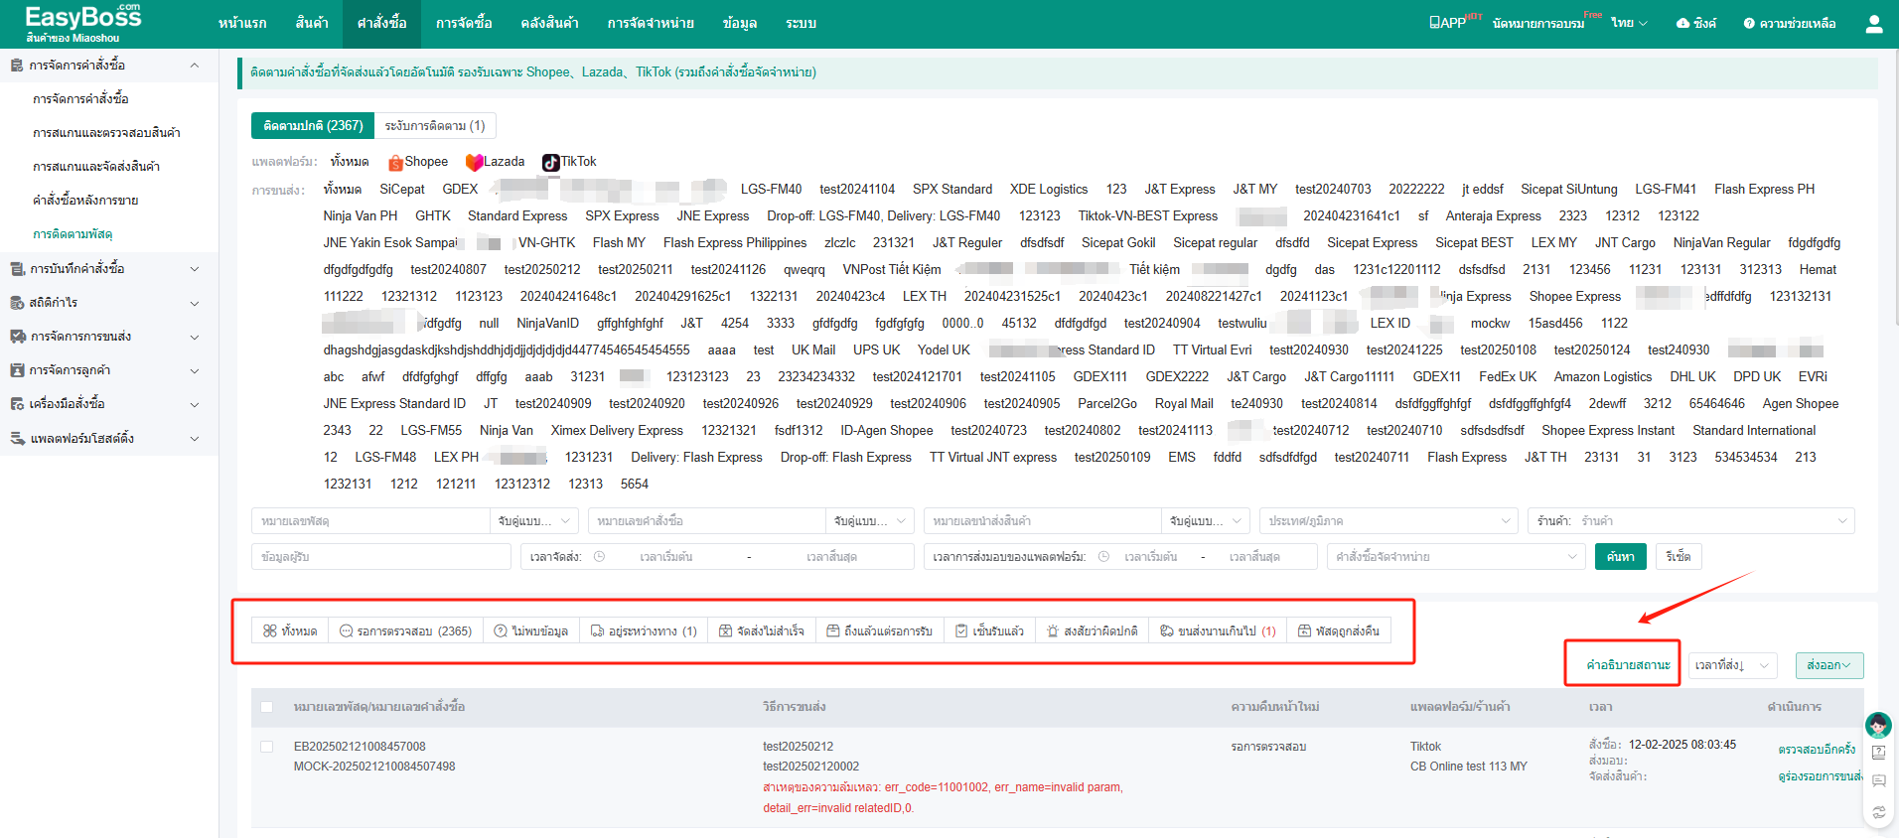Image resolution: width=1899 pixels, height=838 pixels.
Task: Click the EasyBoss logo
Action: [82, 23]
